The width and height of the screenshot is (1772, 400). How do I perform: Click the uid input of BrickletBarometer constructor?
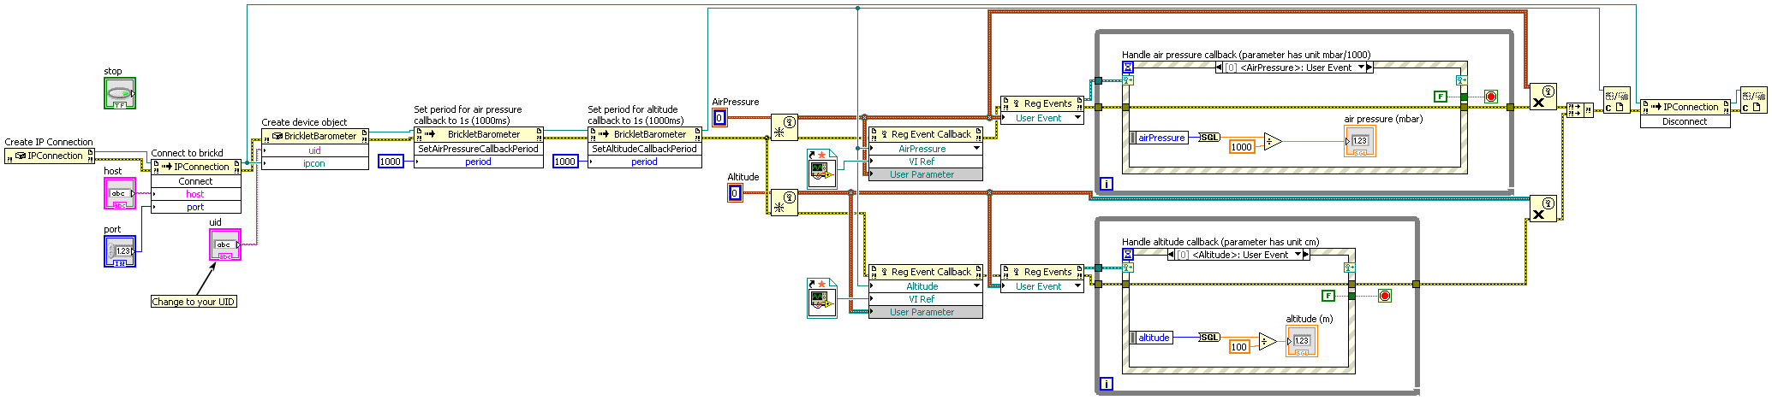[x=314, y=150]
